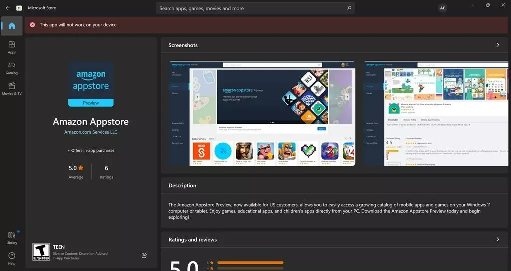
Task: Click the Screenshots section heading
Action: pos(183,45)
